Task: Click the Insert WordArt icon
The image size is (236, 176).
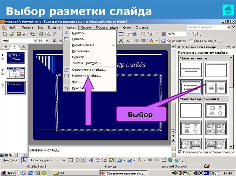Action: point(91,160)
